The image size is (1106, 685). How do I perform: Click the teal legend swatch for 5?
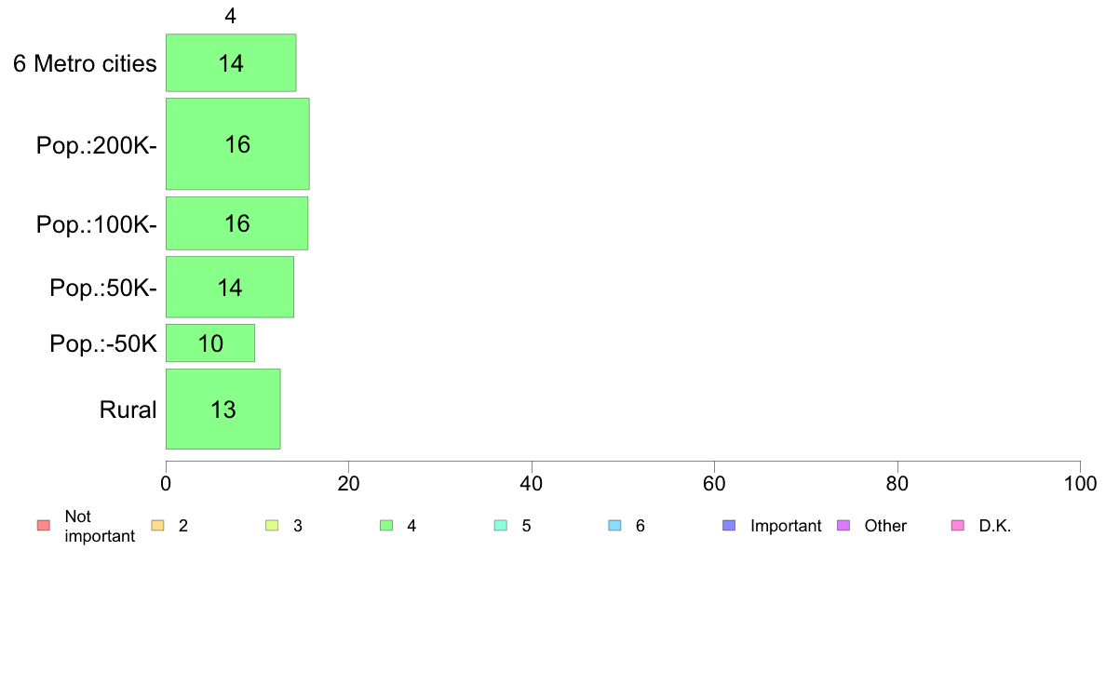pos(501,526)
